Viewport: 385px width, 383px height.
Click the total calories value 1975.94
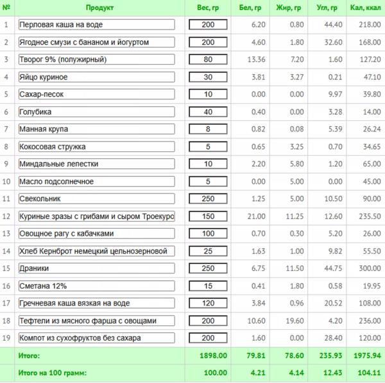coord(364,355)
